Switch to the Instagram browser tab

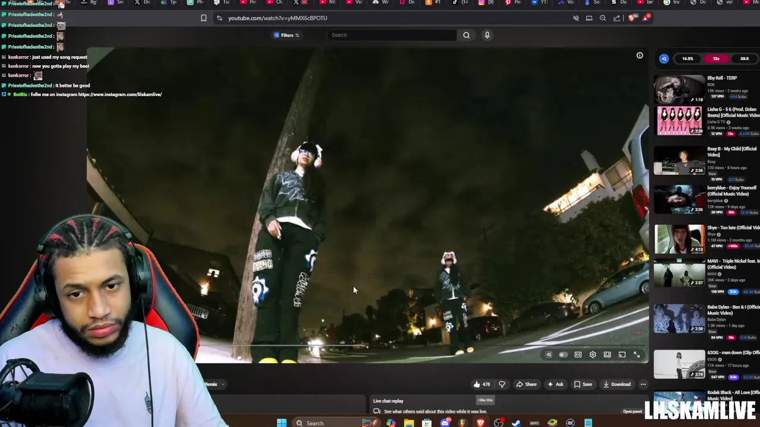tap(484, 2)
